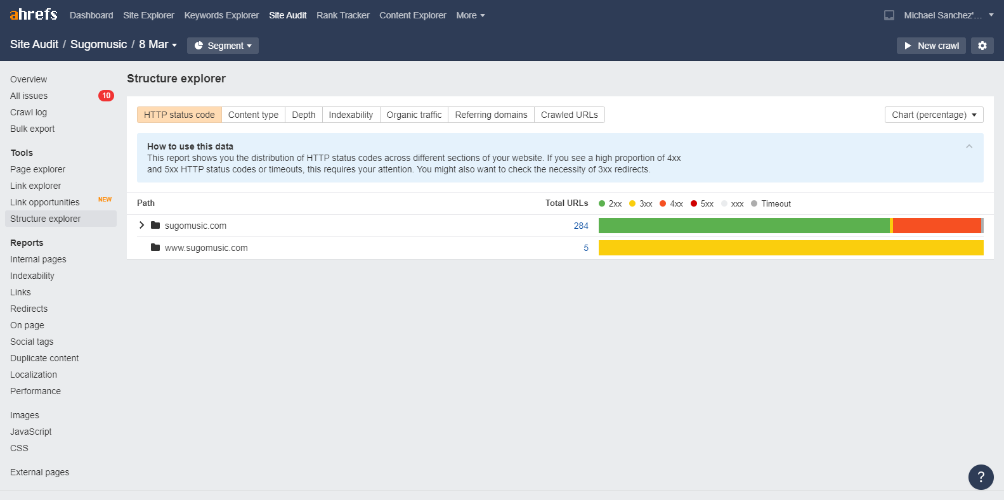Image resolution: width=1004 pixels, height=500 pixels.
Task: Click the yellow 3xx bar for www.sugomusic.com
Action: (x=791, y=248)
